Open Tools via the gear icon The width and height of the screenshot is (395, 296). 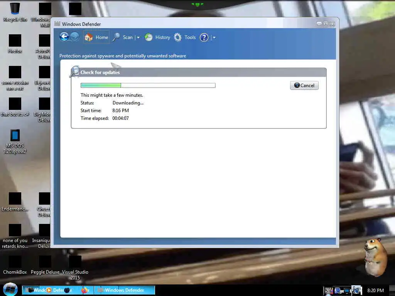click(x=177, y=37)
